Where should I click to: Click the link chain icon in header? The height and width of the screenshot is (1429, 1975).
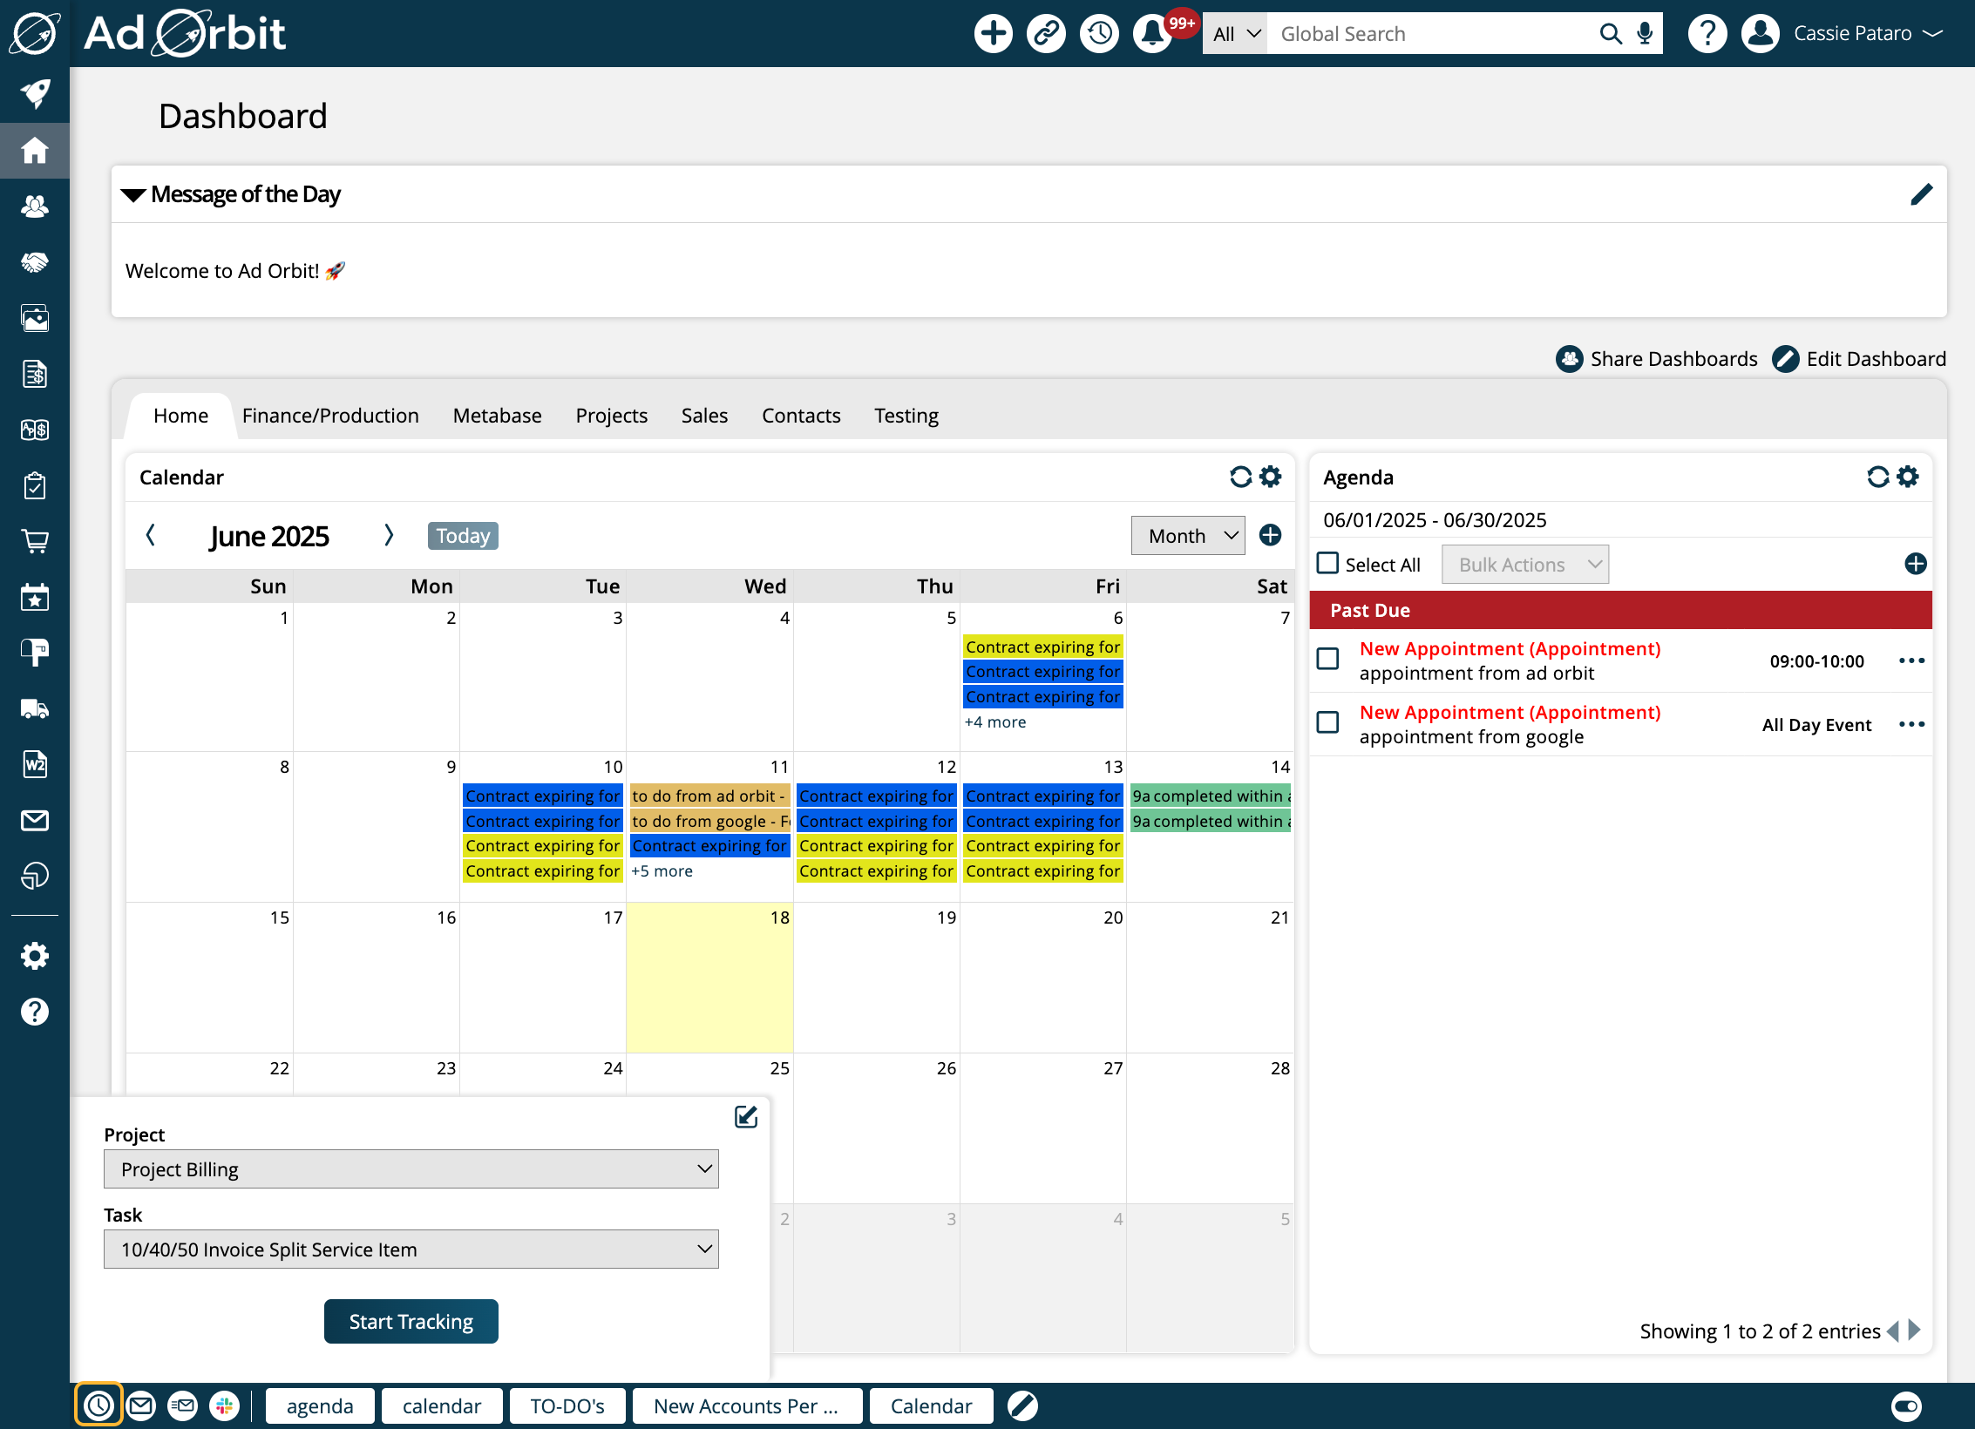tap(1046, 34)
